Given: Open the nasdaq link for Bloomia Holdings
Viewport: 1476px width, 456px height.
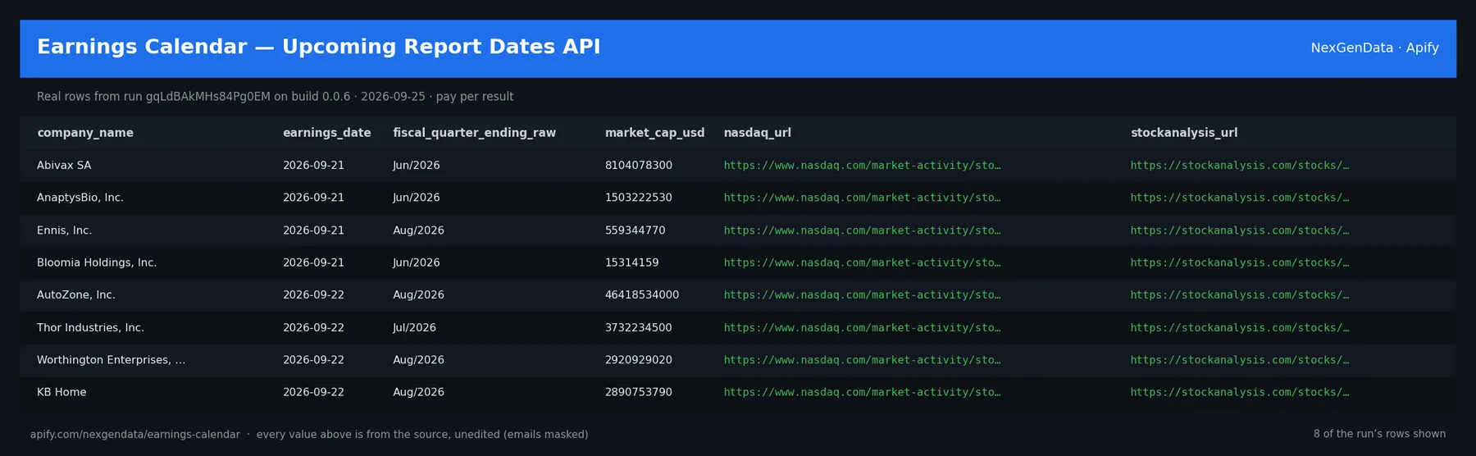Looking at the screenshot, I should (x=862, y=262).
